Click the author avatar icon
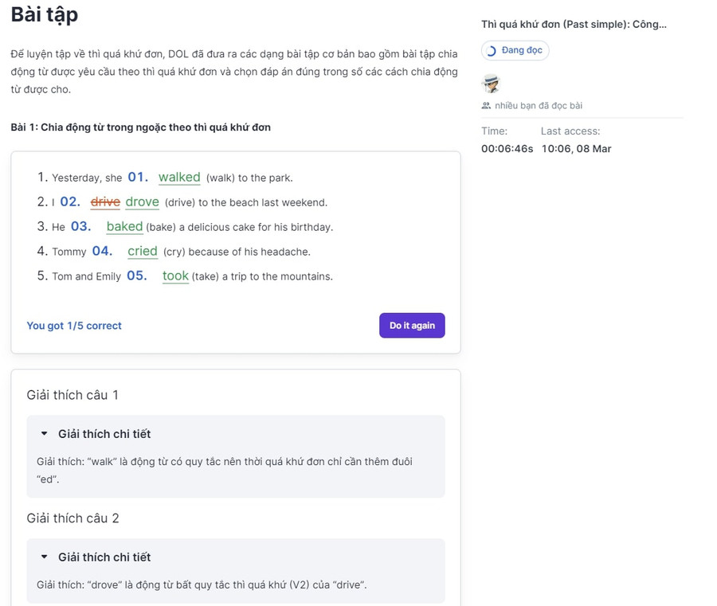 click(x=491, y=83)
